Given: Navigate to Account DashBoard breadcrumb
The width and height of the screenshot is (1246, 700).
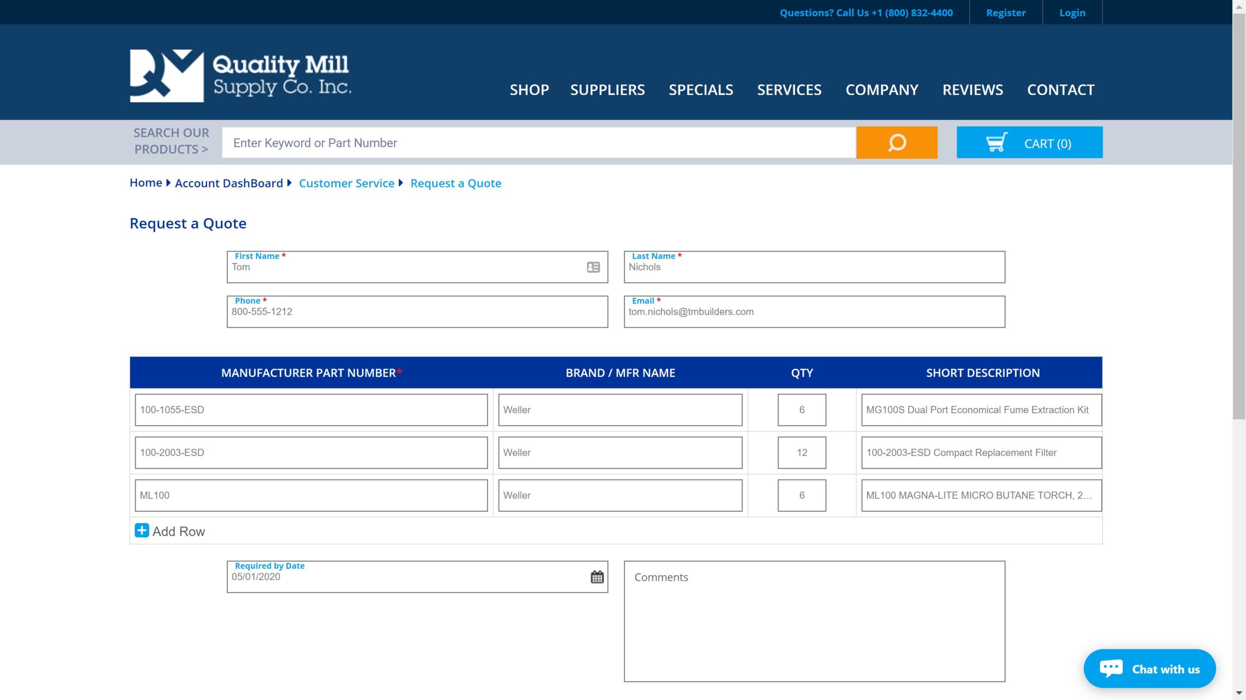Looking at the screenshot, I should point(229,183).
